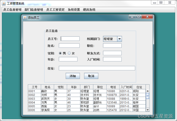Focus the 入厂时间 input field
This screenshot has height=121, width=177.
click(112, 59)
